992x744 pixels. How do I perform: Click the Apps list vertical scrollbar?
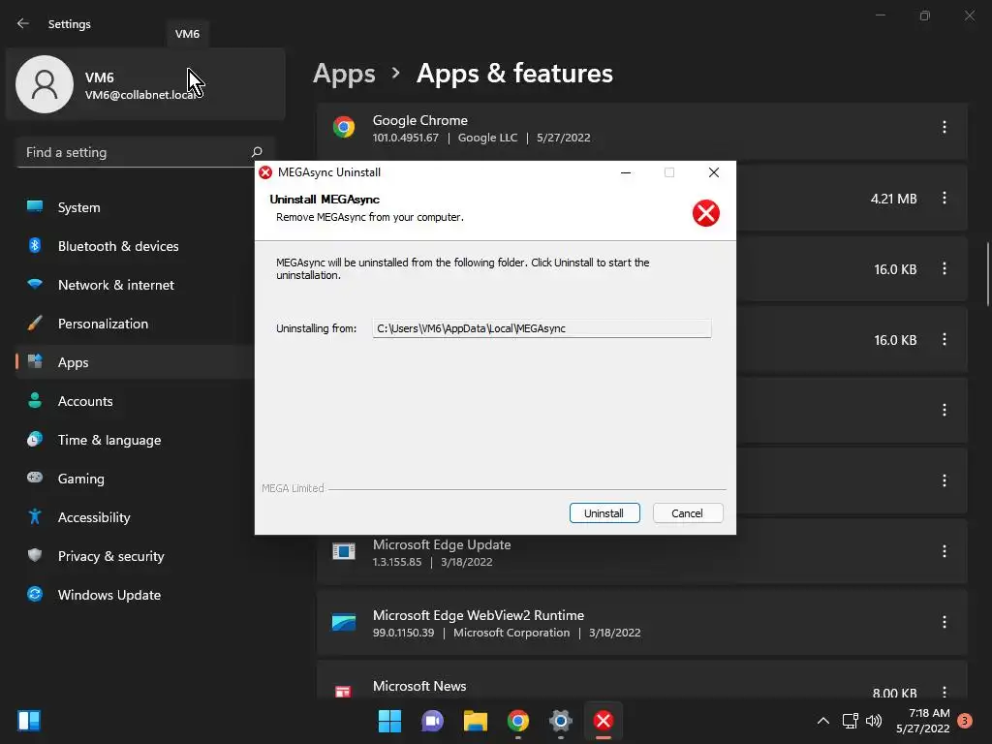click(x=987, y=272)
